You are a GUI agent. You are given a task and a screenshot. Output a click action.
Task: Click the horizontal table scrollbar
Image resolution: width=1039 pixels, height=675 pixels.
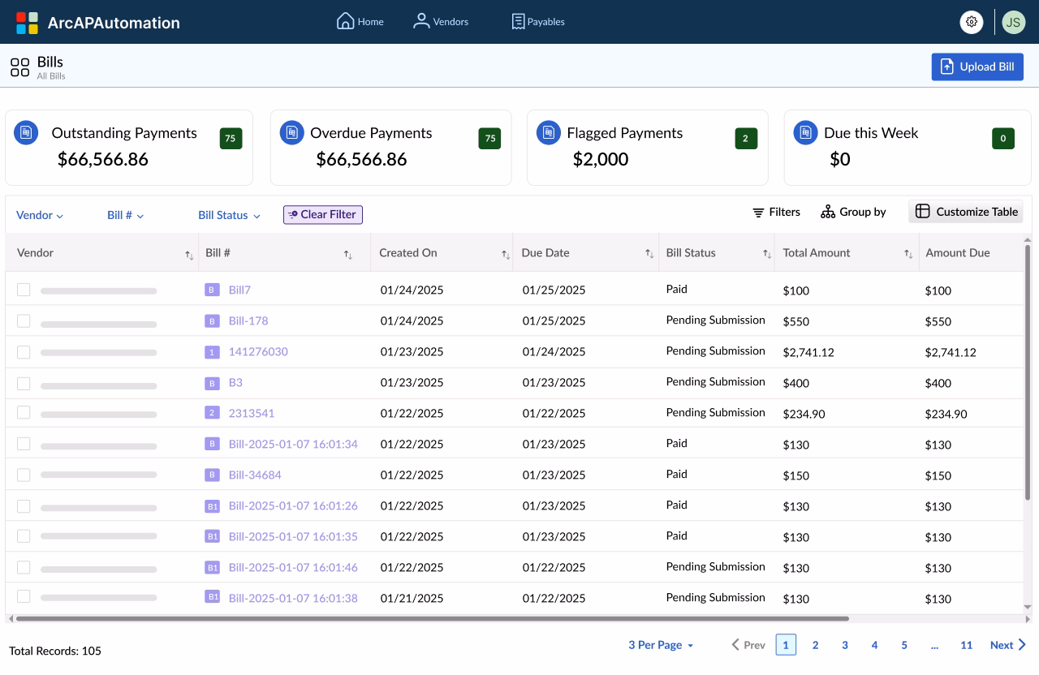(432, 619)
